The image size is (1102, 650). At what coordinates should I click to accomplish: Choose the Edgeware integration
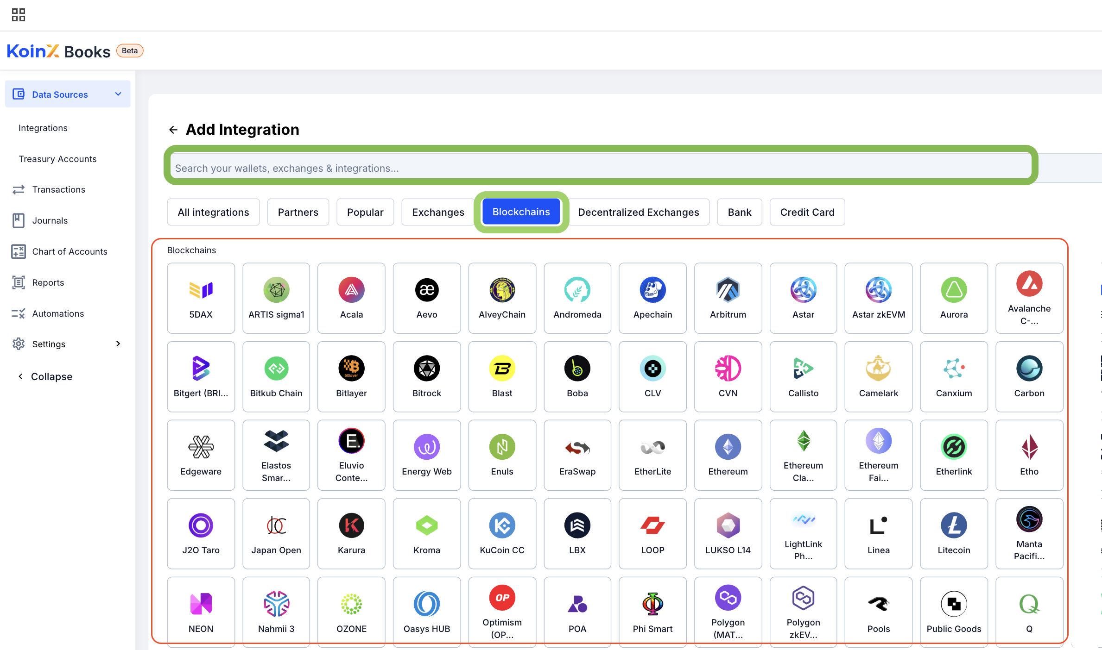coord(201,455)
